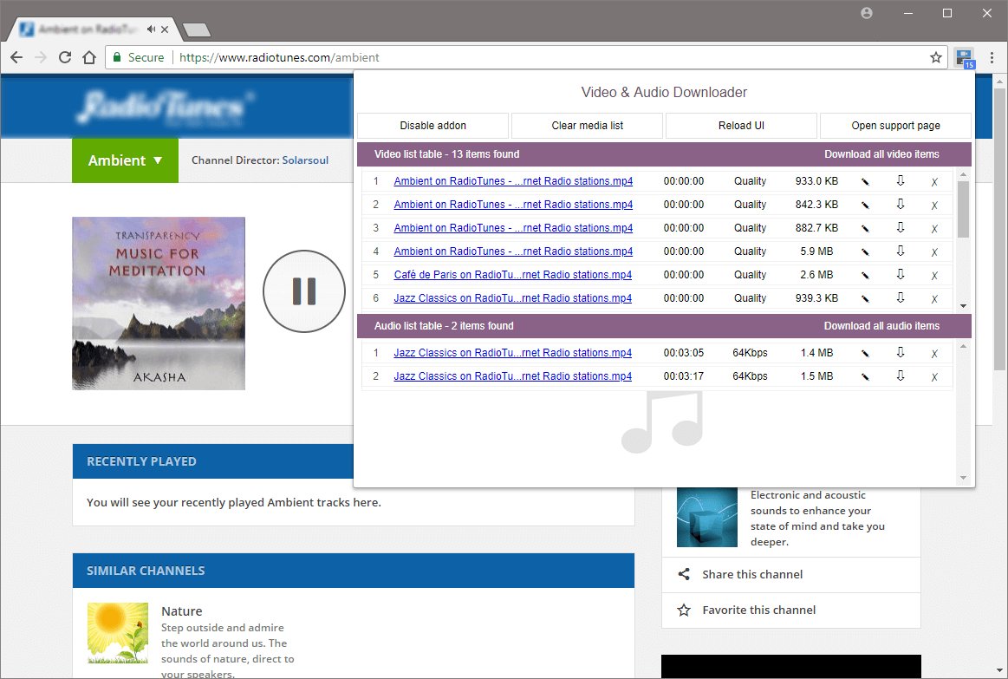Download video row 2 using its arrow icon

pos(901,204)
